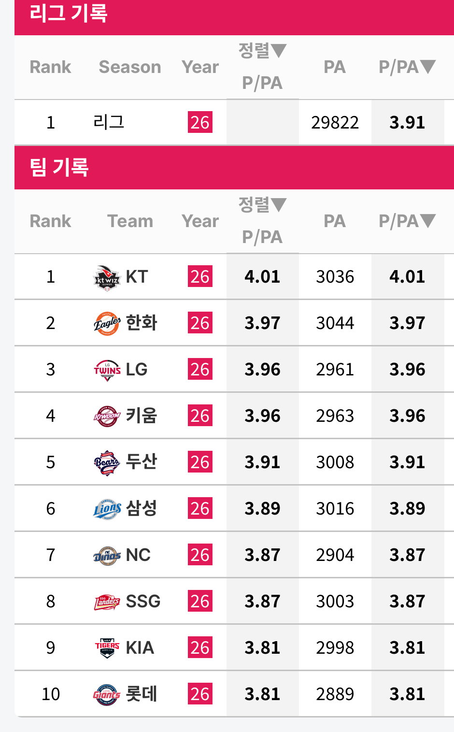Sort league table by P/PA column header

[x=407, y=67]
